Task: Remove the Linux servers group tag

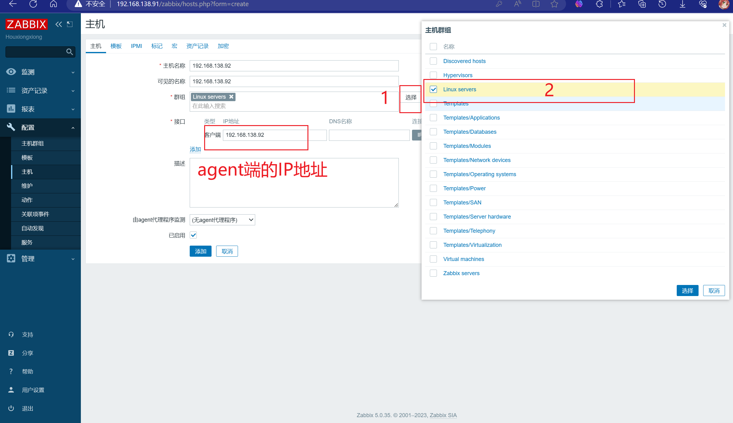Action: (231, 97)
